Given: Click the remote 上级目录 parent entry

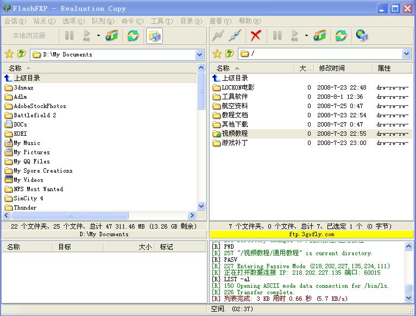Looking at the screenshot, I should pos(230,78).
